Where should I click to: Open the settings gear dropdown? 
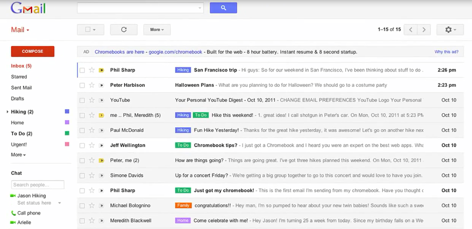(450, 30)
